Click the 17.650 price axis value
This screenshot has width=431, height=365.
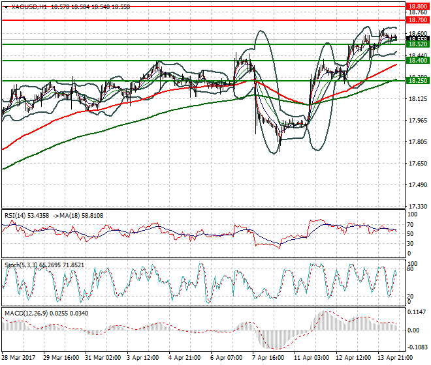click(x=418, y=164)
